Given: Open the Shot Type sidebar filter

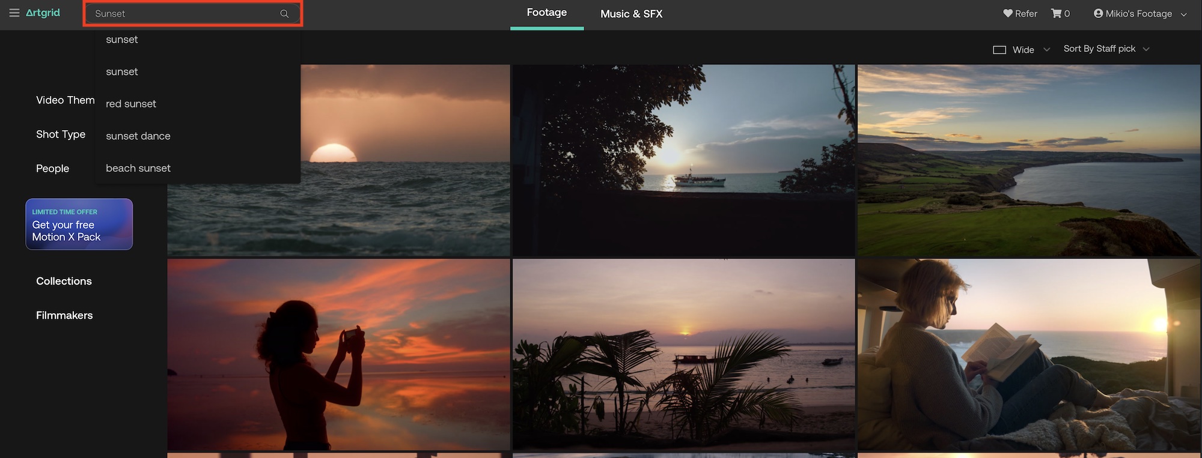Looking at the screenshot, I should coord(61,134).
